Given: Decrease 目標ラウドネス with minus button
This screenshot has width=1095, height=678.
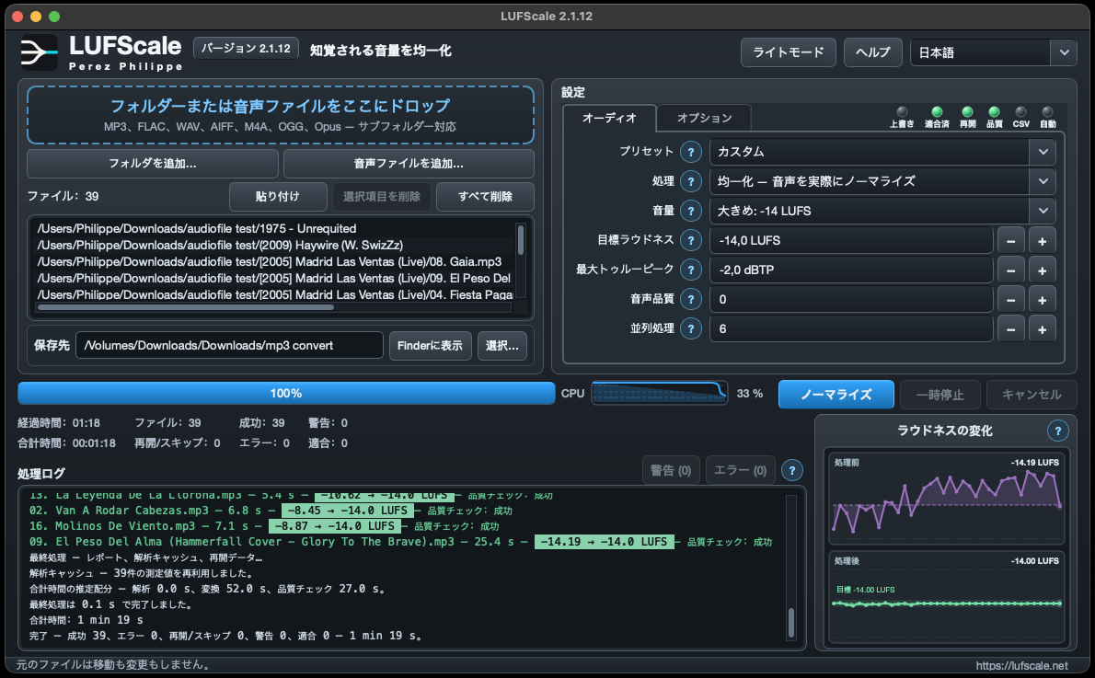Looking at the screenshot, I should coord(1010,241).
